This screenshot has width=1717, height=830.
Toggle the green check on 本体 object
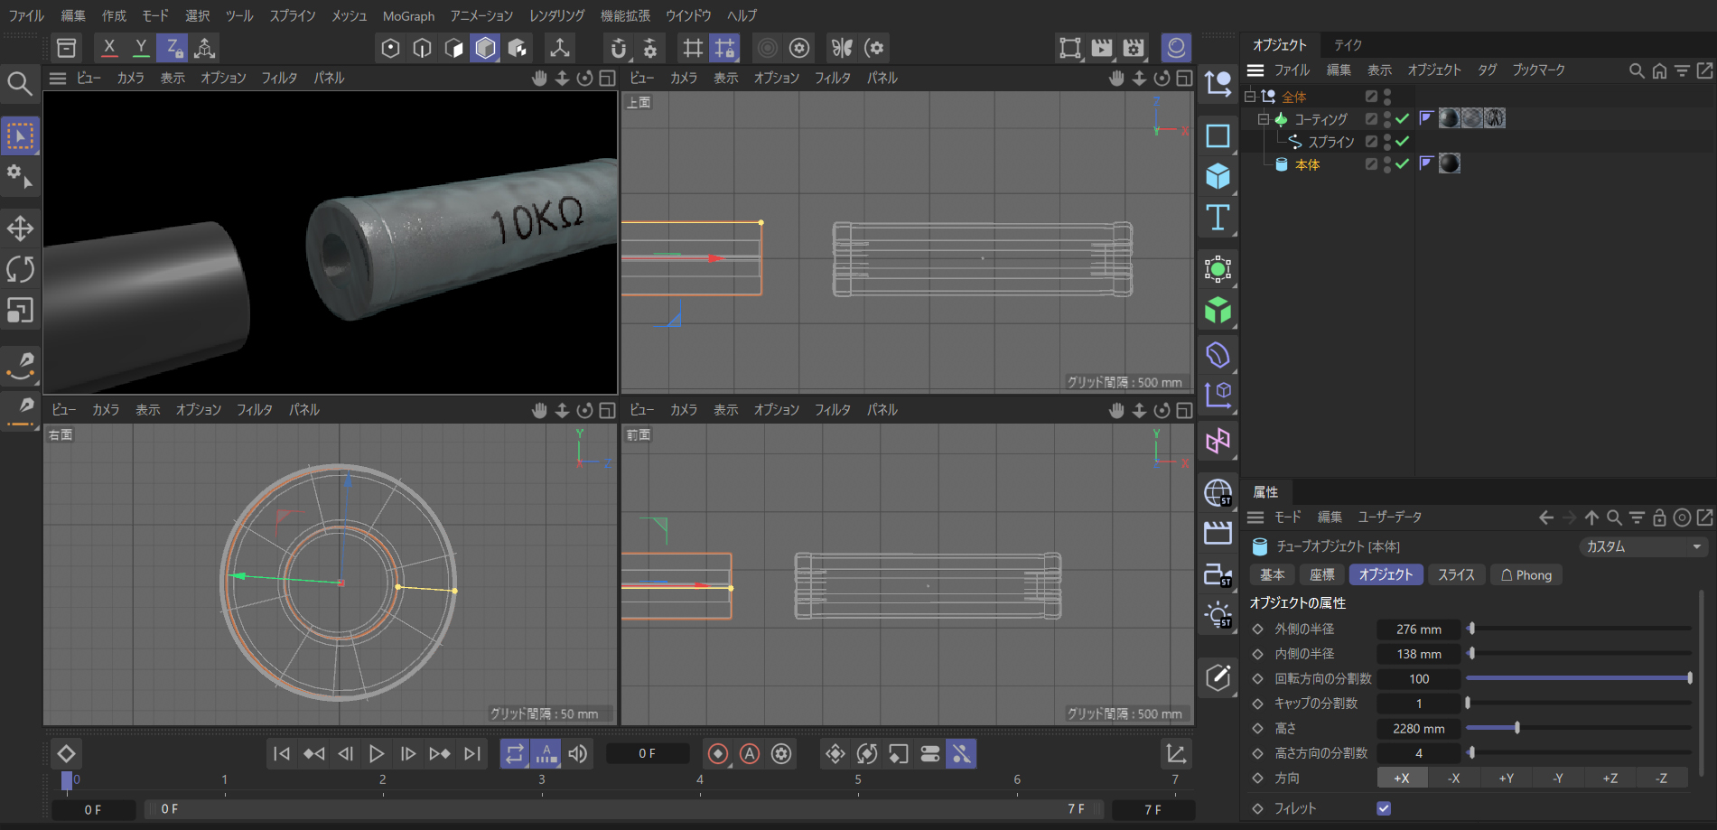(x=1402, y=163)
